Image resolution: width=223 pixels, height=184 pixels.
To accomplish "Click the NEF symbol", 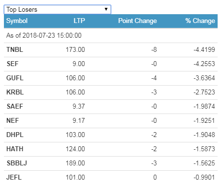I will coord(13,120).
